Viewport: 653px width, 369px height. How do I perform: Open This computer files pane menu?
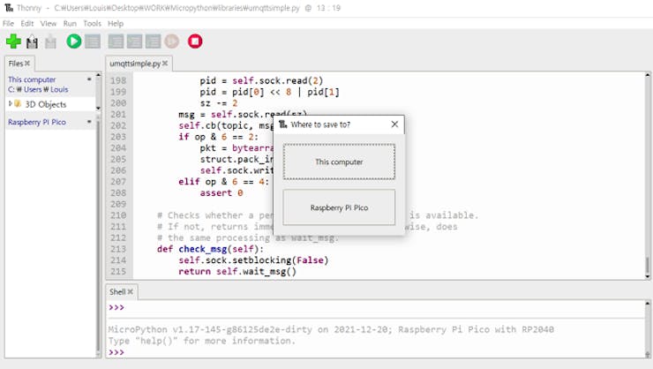(89, 79)
